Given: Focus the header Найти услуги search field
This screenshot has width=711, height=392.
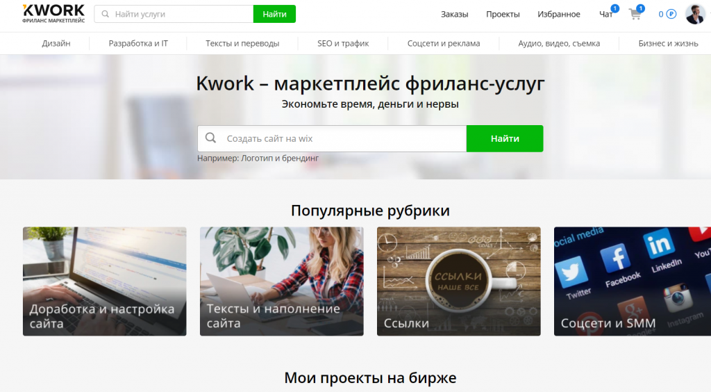Looking at the screenshot, I should coord(181,14).
